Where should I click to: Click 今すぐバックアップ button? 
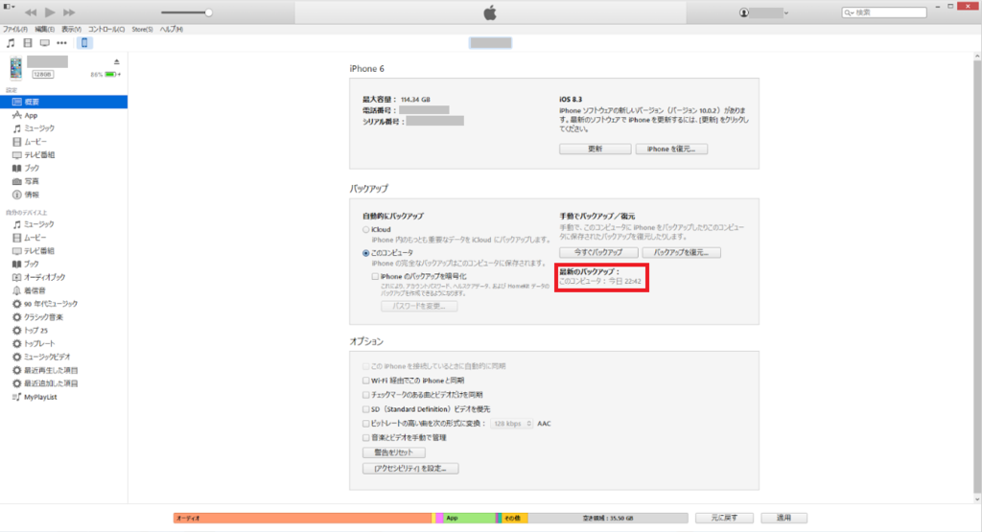pyautogui.click(x=598, y=253)
